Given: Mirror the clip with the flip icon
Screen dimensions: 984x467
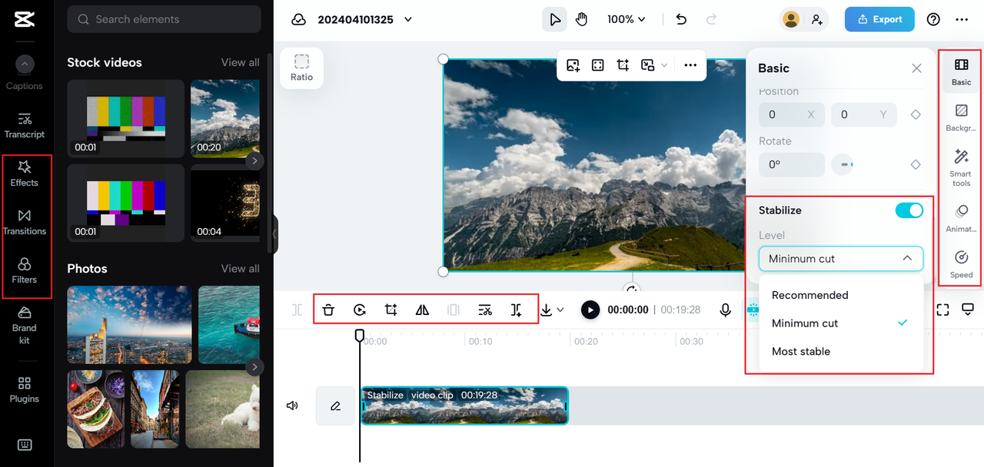Looking at the screenshot, I should point(422,310).
